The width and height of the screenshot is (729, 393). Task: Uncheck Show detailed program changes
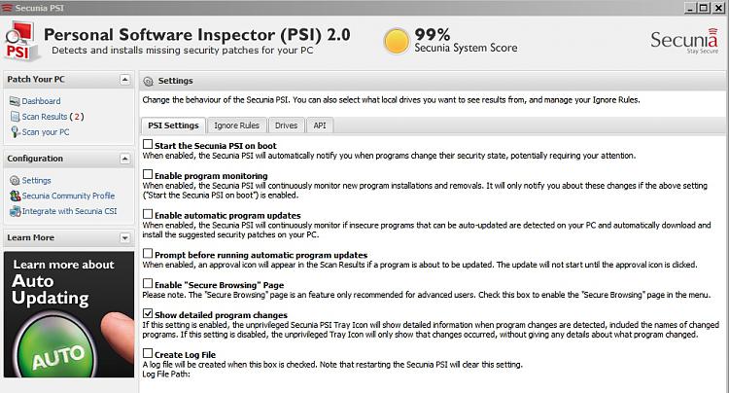point(148,313)
